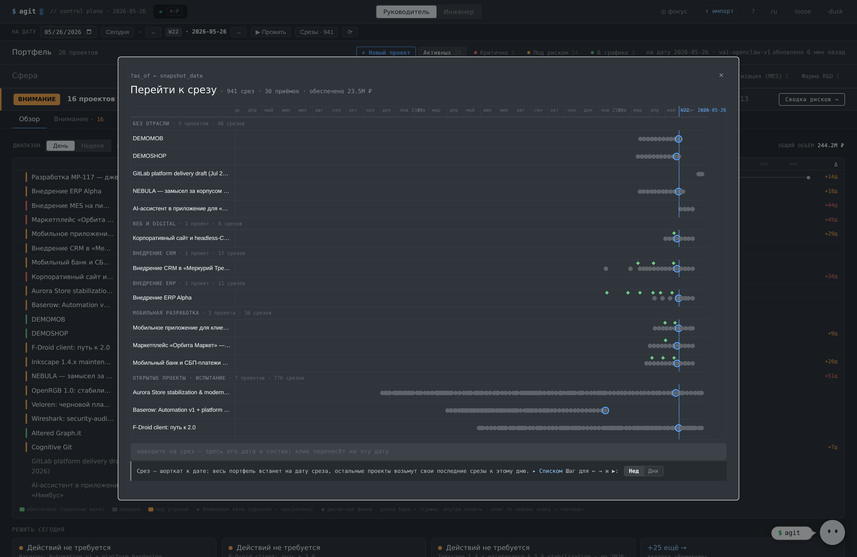Screen dimensions: 857x557
Task: Open help with the question mark
Action: pos(753,12)
